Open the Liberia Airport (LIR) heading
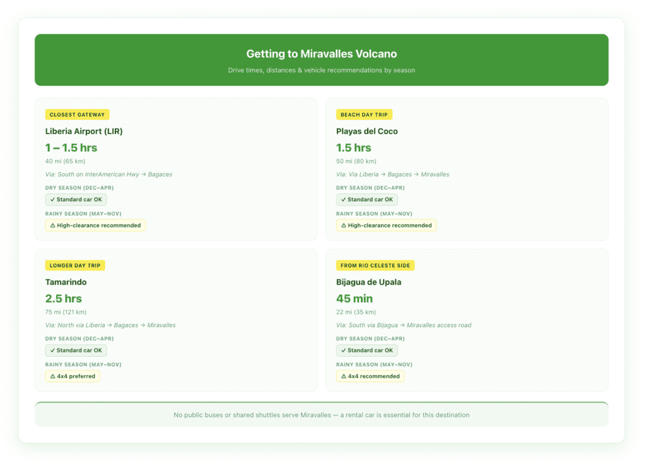Viewport: 646px width, 462px height. [84, 131]
